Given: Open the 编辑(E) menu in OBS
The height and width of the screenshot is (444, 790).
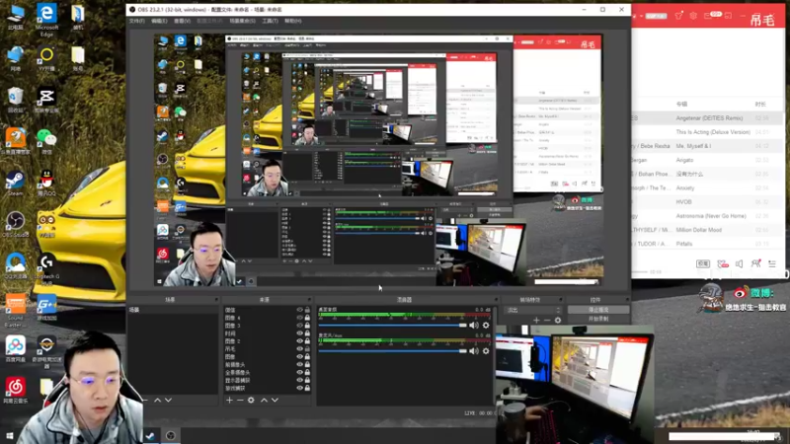Looking at the screenshot, I should 159,21.
